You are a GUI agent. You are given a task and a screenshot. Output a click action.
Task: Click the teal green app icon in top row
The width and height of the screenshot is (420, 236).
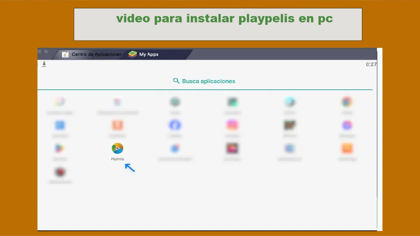tap(175, 102)
